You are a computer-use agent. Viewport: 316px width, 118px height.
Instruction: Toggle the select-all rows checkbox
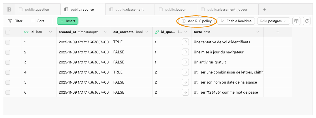(8, 32)
